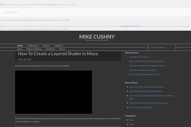Viewport: 191px width, 127px height.
Task: Open the Blog category link
Action: point(131,120)
